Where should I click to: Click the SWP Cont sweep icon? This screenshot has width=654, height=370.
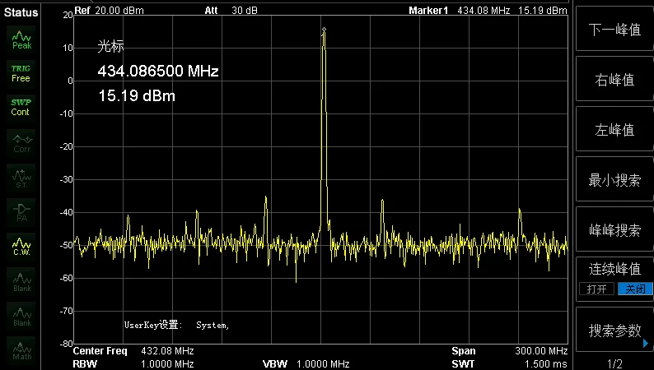pyautogui.click(x=21, y=108)
